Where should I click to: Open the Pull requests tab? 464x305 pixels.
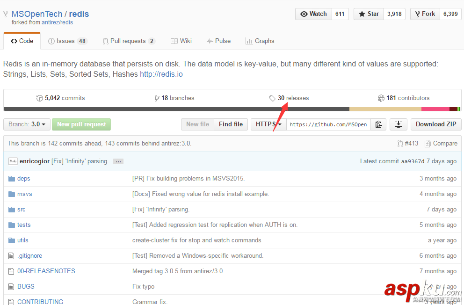(129, 41)
